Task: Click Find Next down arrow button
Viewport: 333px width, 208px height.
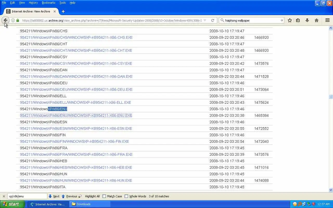Action: (54, 196)
